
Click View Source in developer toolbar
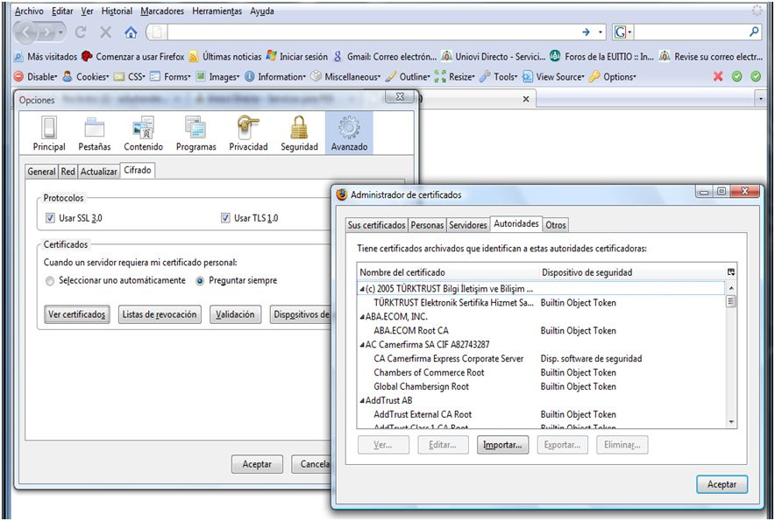pyautogui.click(x=553, y=76)
